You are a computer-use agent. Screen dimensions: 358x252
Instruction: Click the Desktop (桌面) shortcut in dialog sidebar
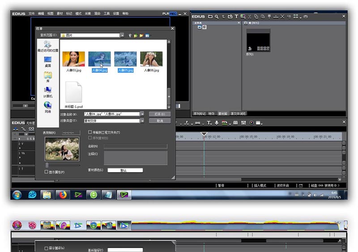click(48, 62)
